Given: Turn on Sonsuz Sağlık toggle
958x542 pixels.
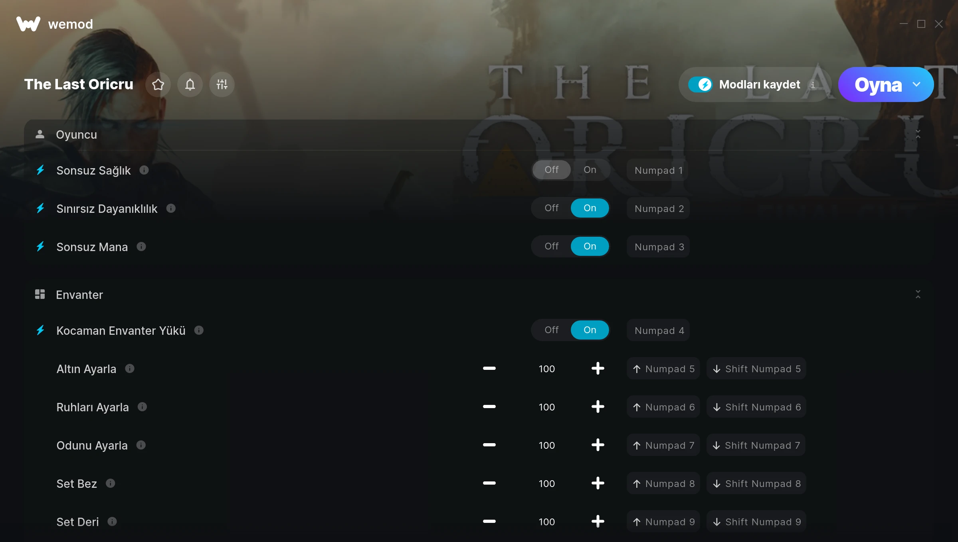Looking at the screenshot, I should point(590,170).
